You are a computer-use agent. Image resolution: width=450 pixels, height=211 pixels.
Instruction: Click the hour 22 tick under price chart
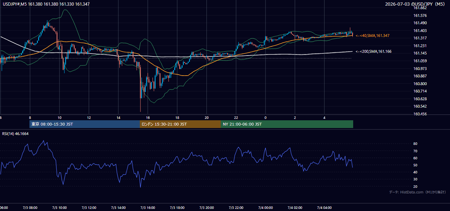pyautogui.click(x=236, y=118)
